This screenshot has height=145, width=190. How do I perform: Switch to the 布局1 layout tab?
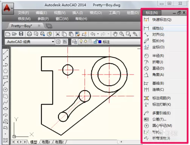(x=46, y=142)
